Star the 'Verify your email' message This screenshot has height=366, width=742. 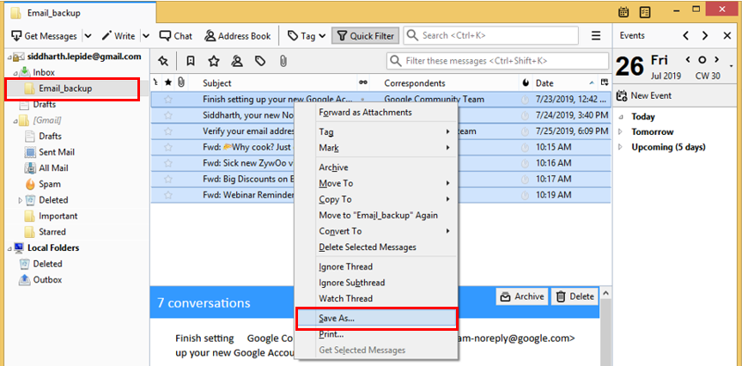click(167, 131)
